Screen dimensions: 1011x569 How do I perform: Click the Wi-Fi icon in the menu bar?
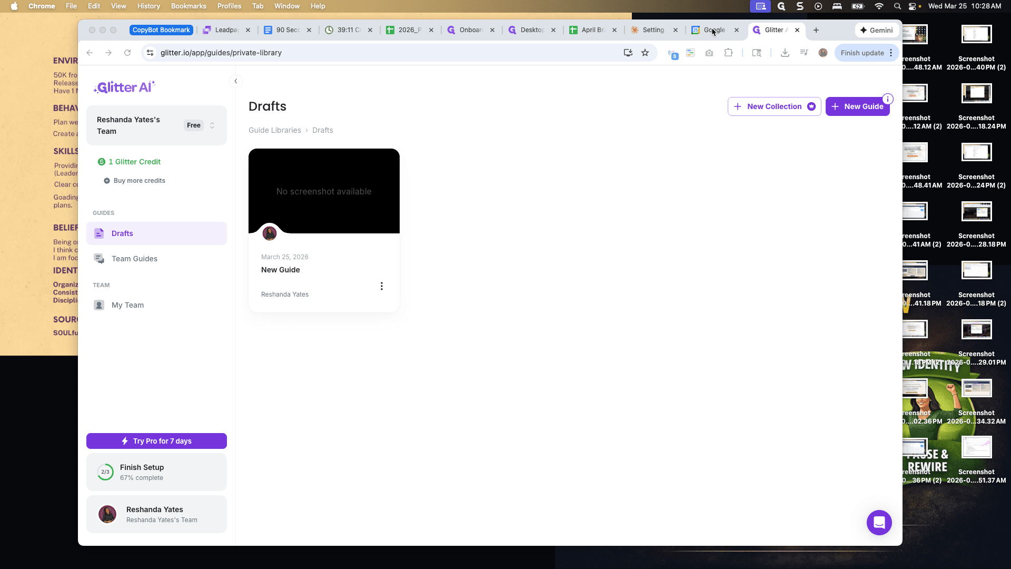click(x=879, y=6)
